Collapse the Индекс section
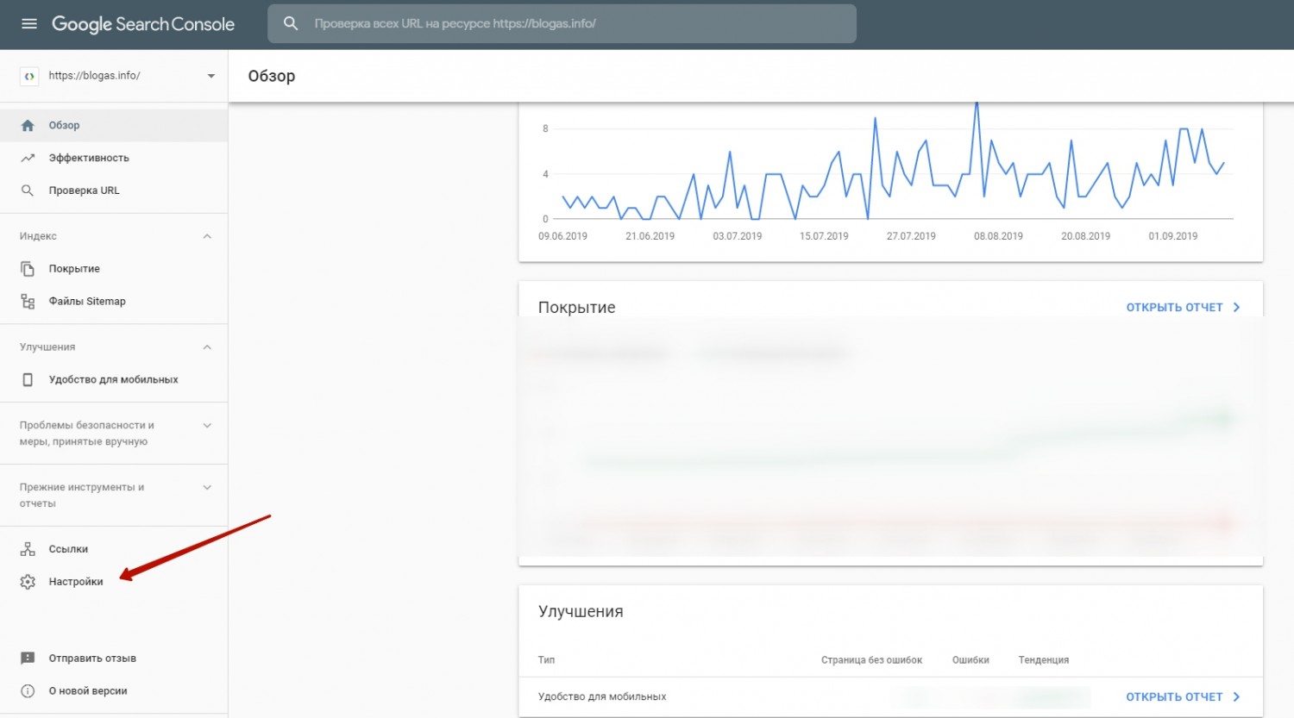The height and width of the screenshot is (718, 1294). 207,236
